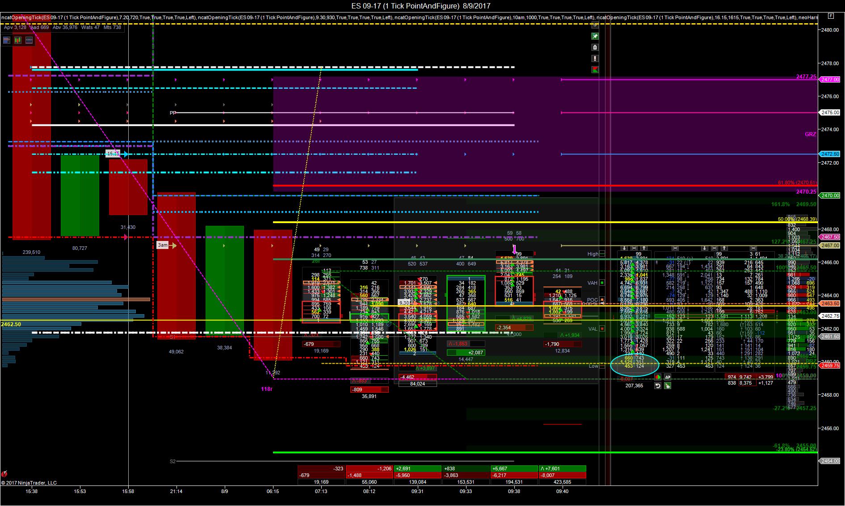This screenshot has width=845, height=506.
Task: Click the 09:31 time axis label
Action: click(417, 491)
